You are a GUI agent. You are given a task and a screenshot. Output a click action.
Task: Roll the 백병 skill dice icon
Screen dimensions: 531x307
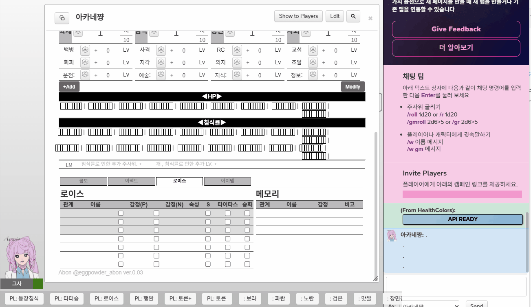85,50
